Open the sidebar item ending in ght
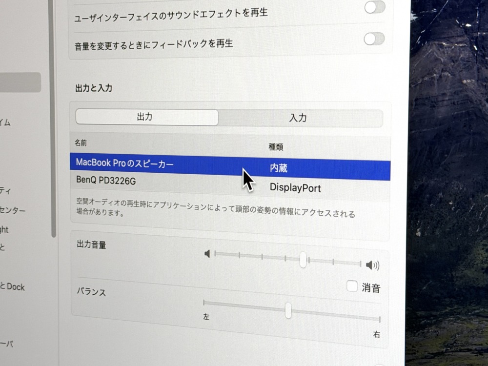488x366 pixels. 4,229
